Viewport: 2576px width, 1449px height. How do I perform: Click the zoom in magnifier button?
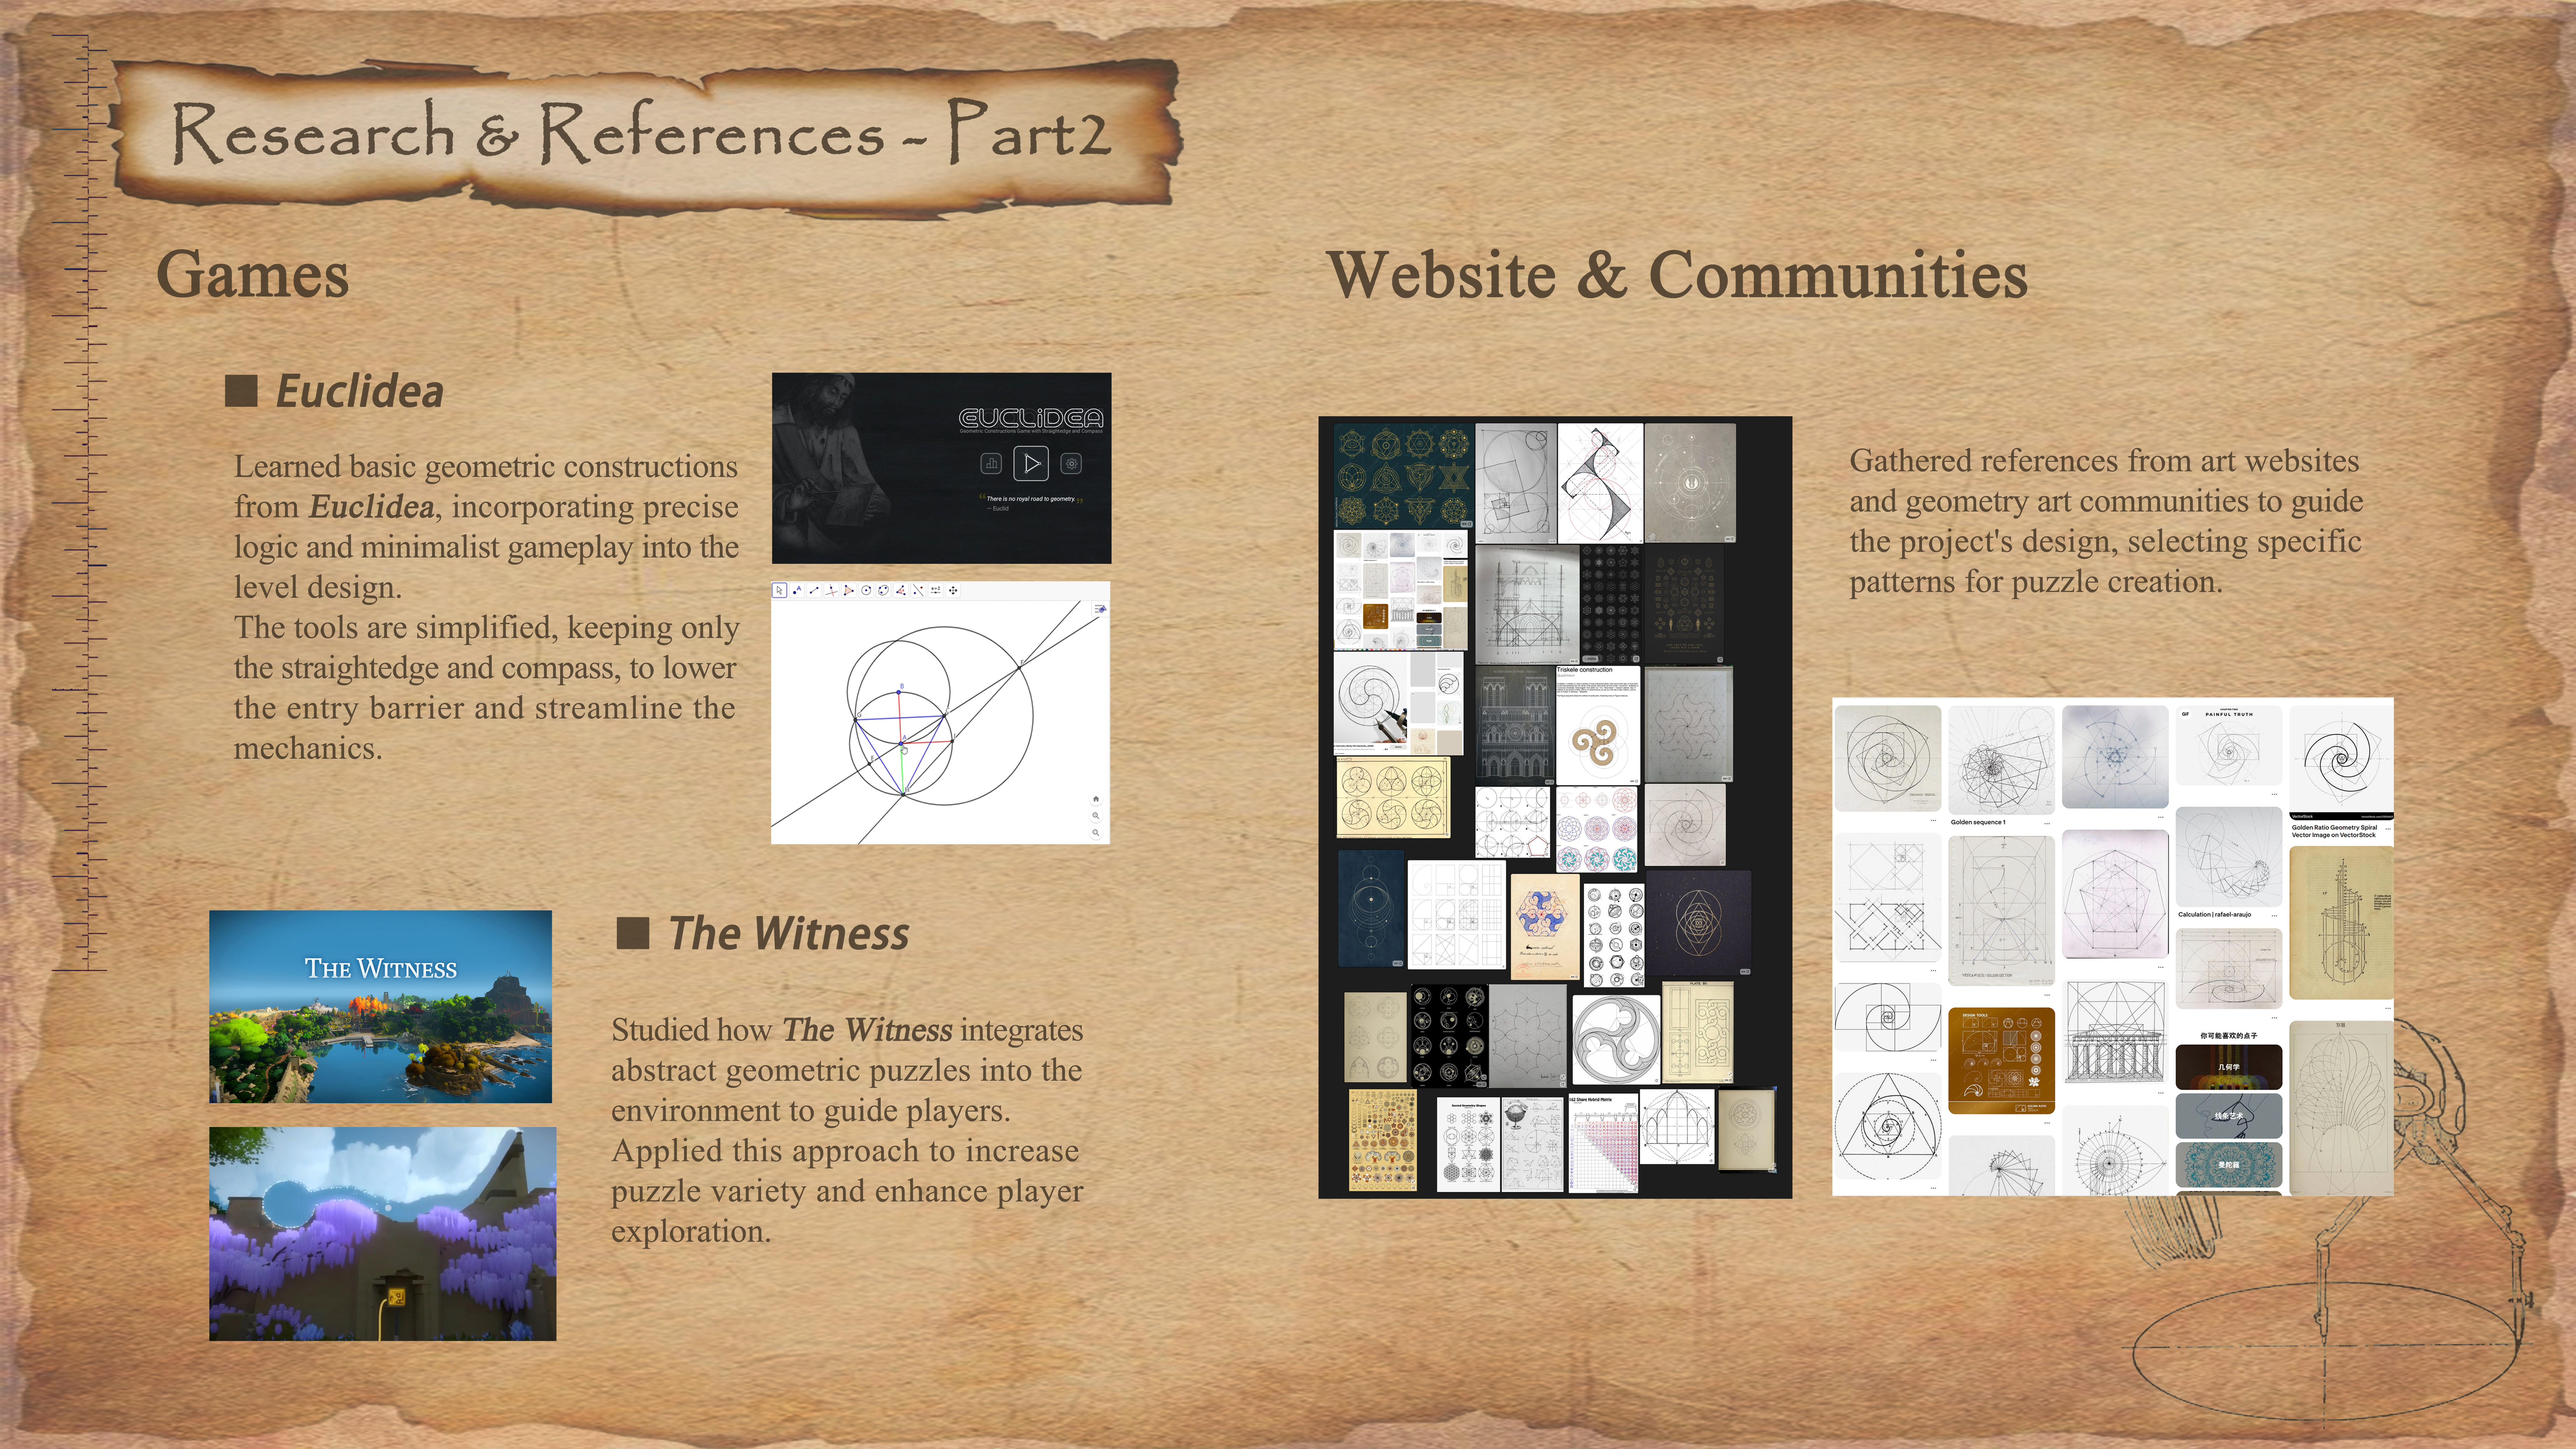tap(1096, 816)
